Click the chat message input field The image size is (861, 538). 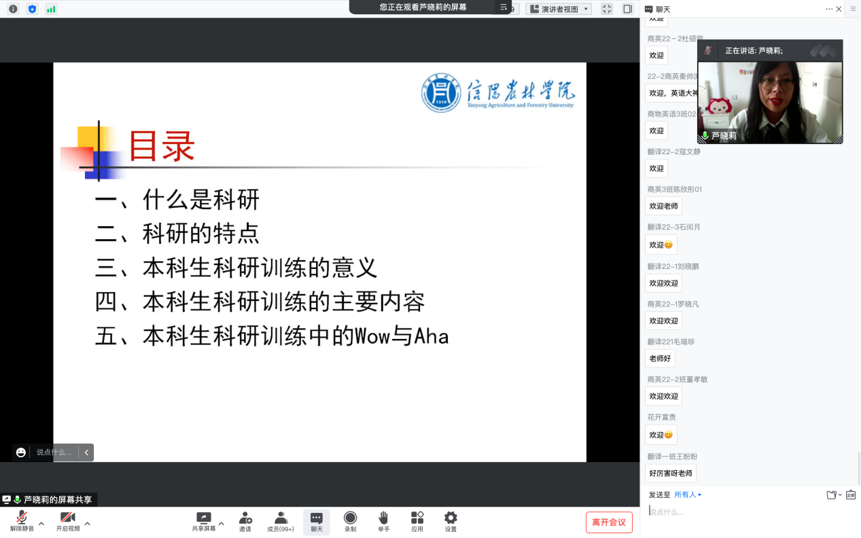pos(748,512)
